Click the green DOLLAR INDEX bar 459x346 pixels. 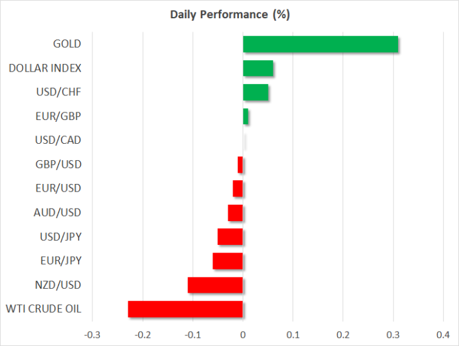click(258, 68)
